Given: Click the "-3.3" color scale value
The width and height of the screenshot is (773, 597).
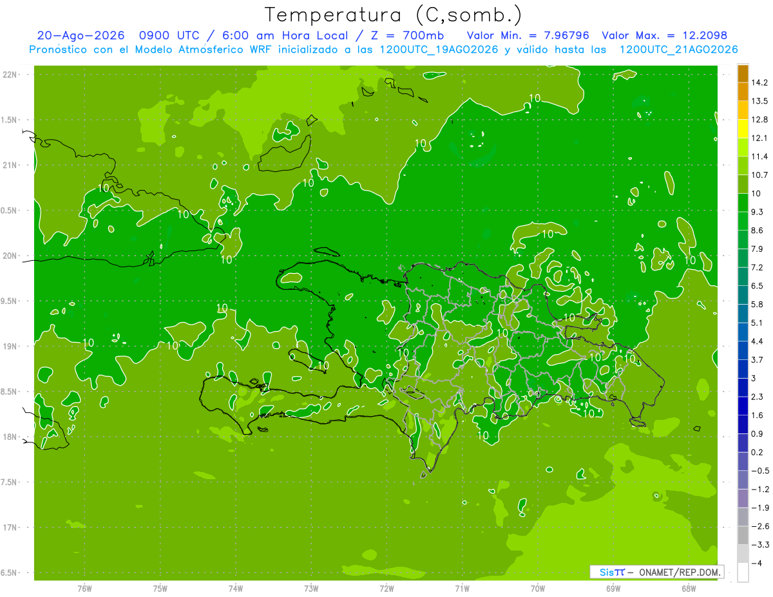Looking at the screenshot, I should pyautogui.click(x=759, y=545).
